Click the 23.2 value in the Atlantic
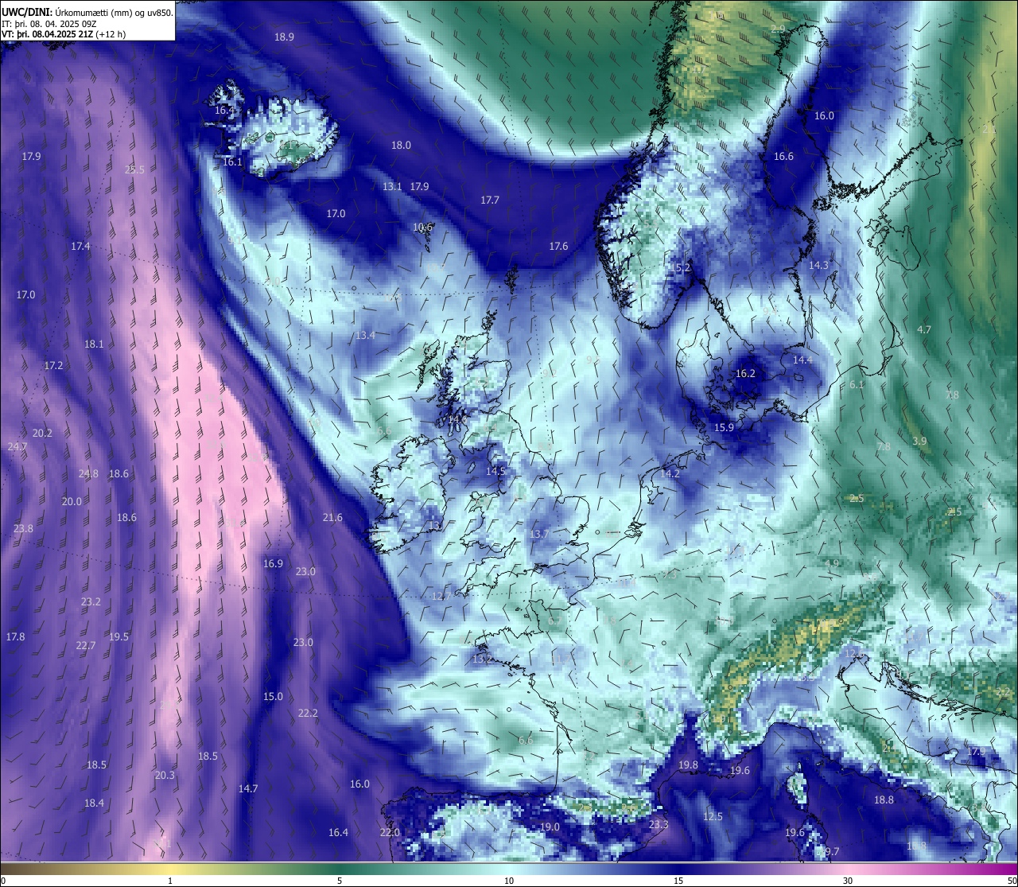The image size is (1018, 887). click(91, 602)
